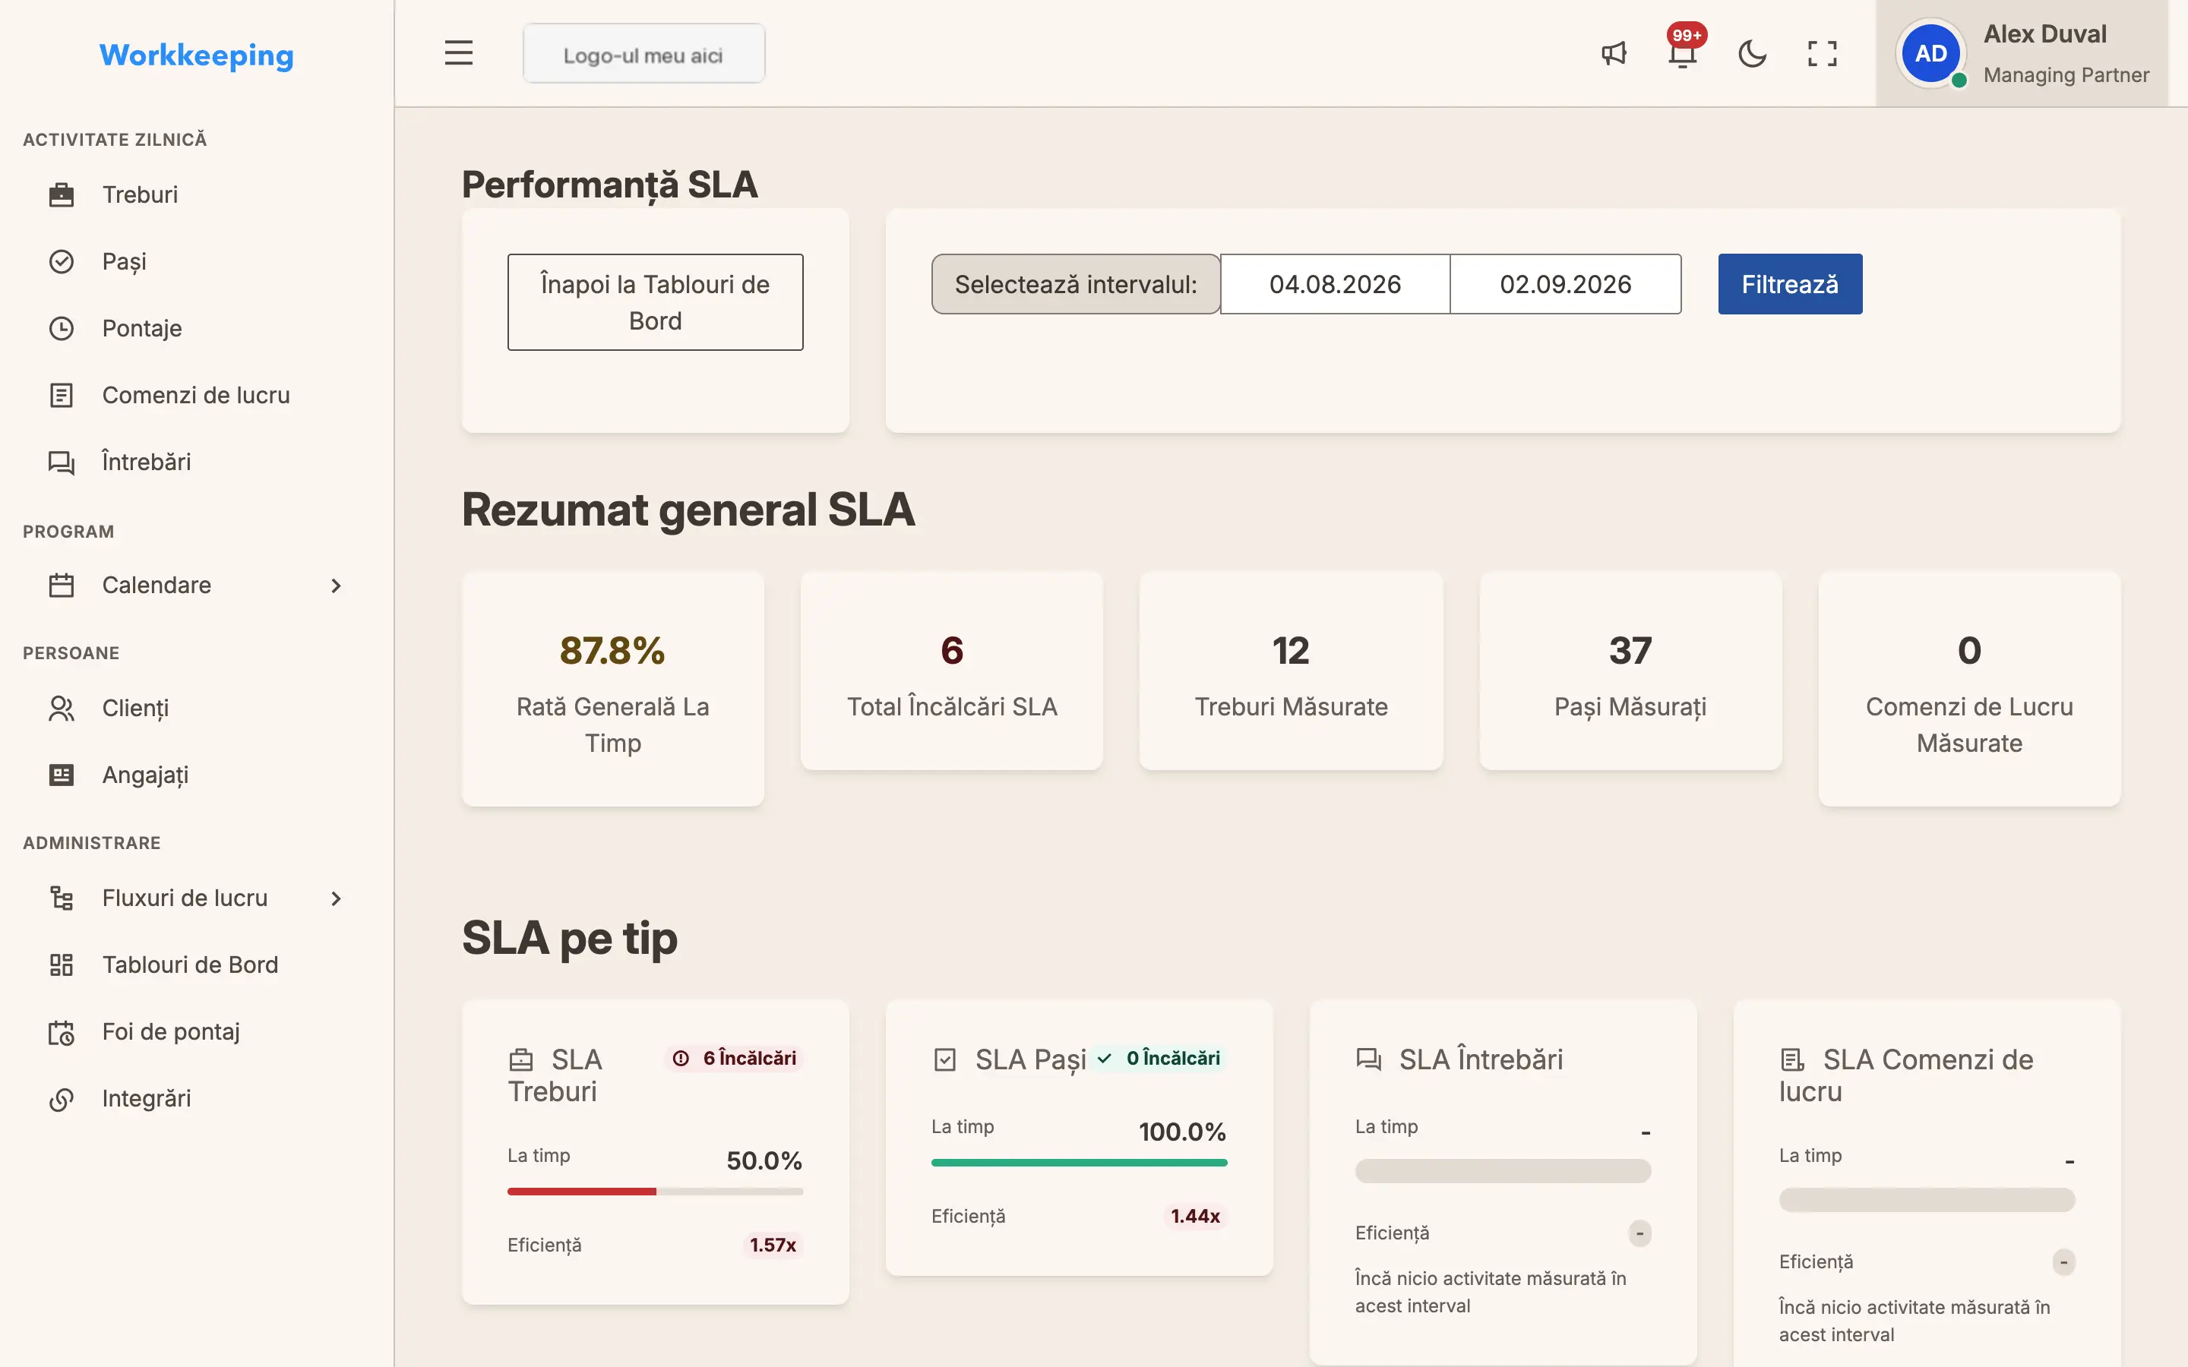The width and height of the screenshot is (2188, 1367).
Task: Click the Clienți people icon
Action: pyautogui.click(x=62, y=708)
